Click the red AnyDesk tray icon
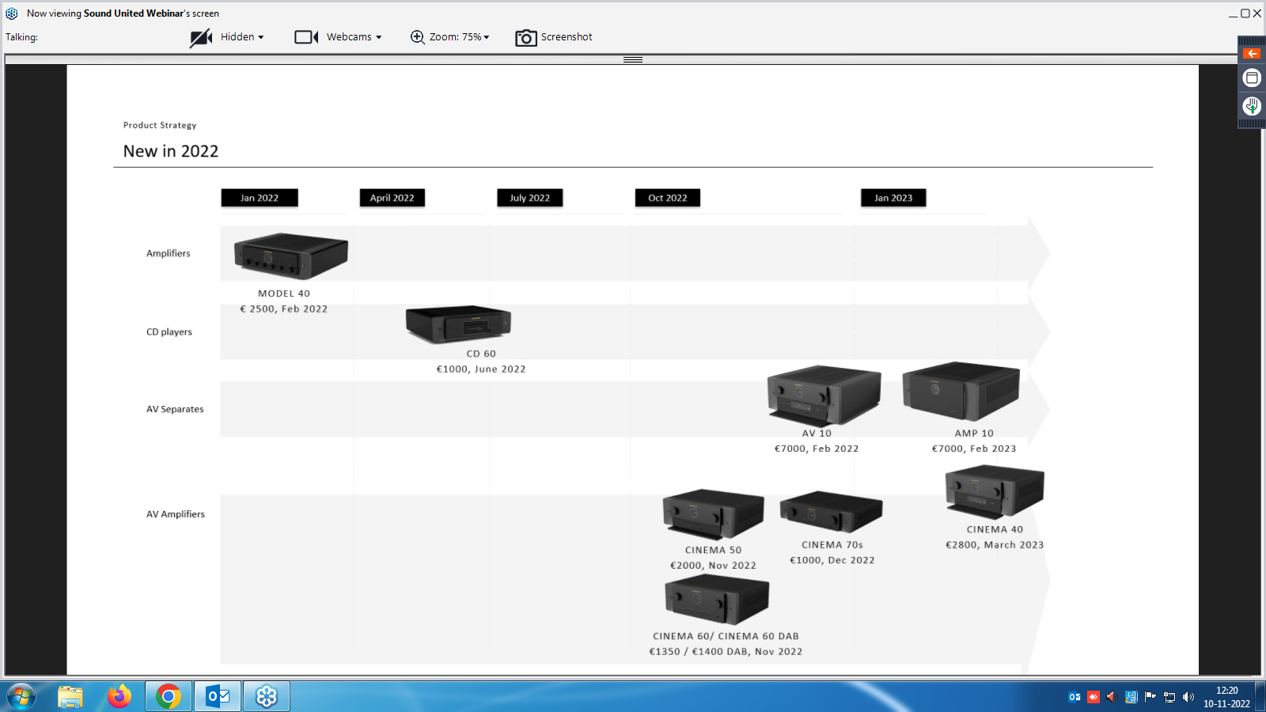The image size is (1266, 712). (x=1094, y=697)
